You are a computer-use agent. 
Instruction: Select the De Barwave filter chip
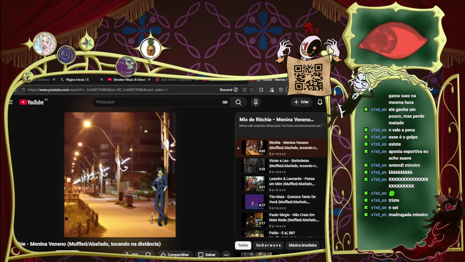(268, 245)
